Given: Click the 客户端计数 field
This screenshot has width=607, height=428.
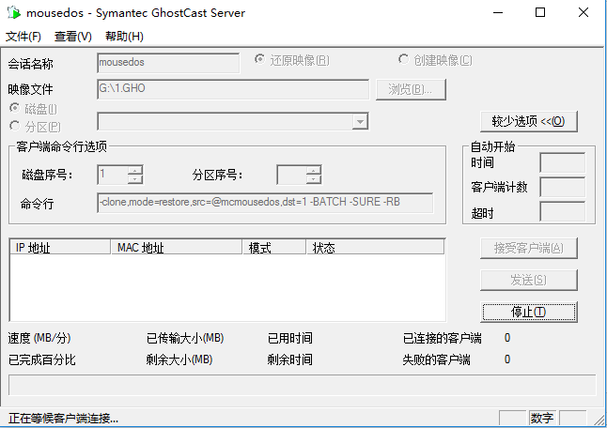Looking at the screenshot, I should (x=562, y=187).
